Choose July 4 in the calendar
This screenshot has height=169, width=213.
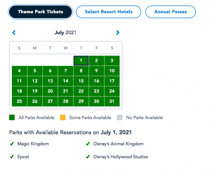pyautogui.click(x=19, y=71)
